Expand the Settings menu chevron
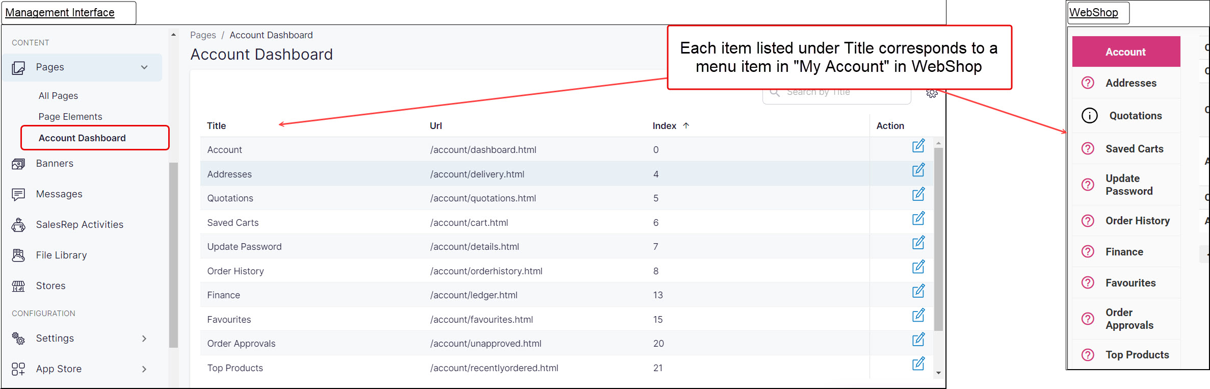 point(144,339)
